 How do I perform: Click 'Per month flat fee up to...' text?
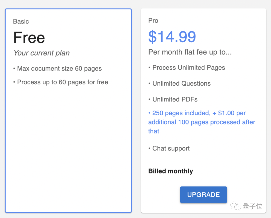tap(190, 52)
